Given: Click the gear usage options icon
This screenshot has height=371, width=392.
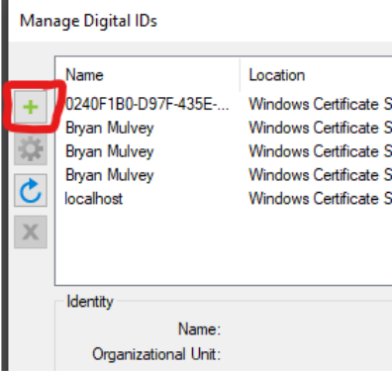Looking at the screenshot, I should [31, 148].
